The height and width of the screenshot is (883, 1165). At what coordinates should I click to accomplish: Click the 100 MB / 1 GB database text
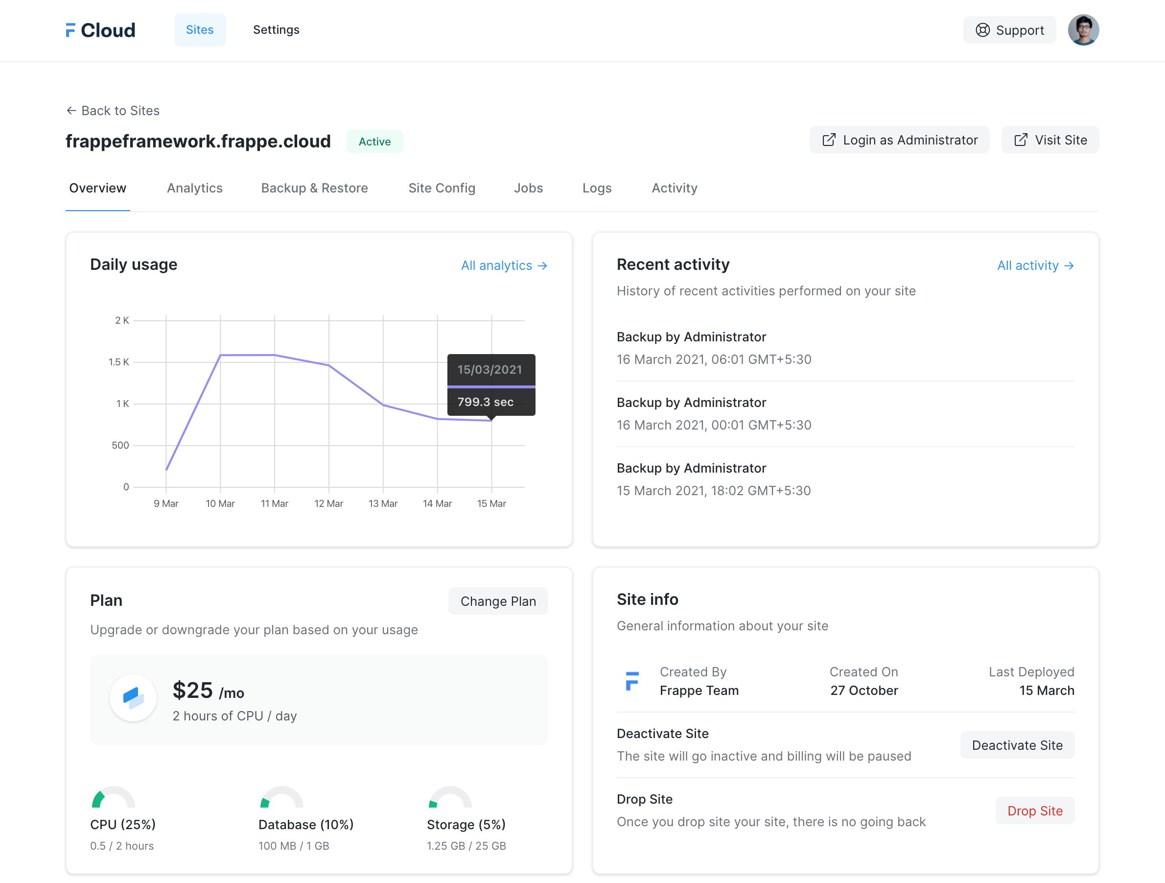[x=293, y=846]
